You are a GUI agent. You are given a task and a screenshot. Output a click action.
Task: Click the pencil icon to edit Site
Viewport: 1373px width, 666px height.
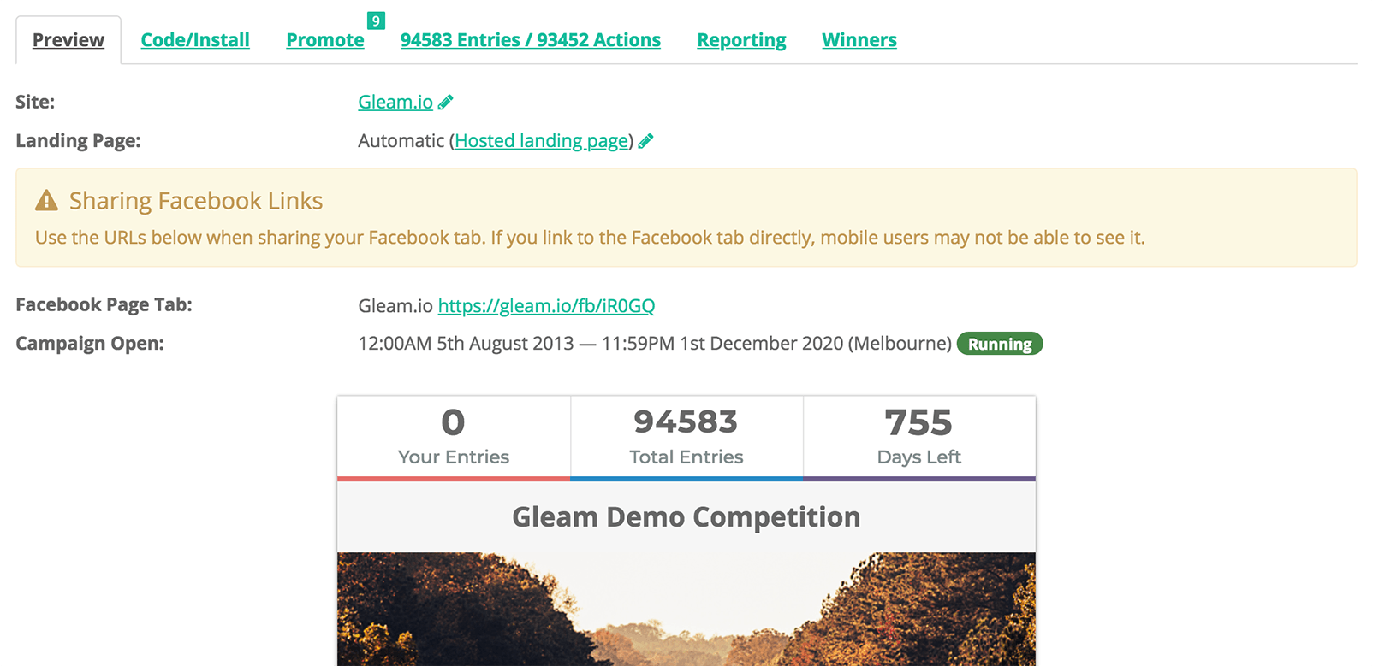(x=446, y=103)
